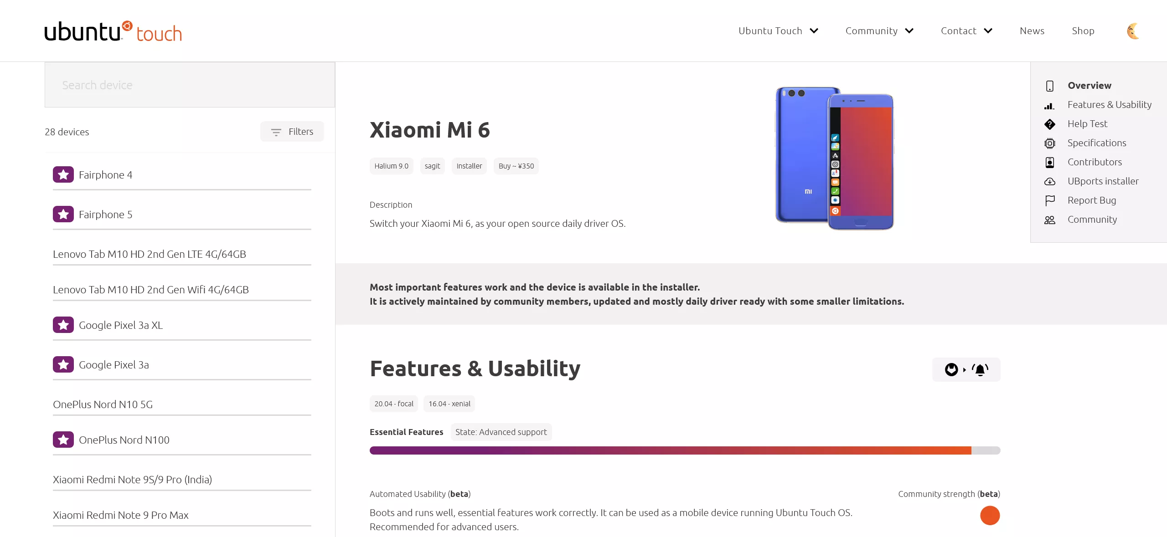
Task: Click the Contributors badge icon
Action: (x=1050, y=163)
